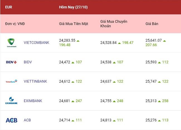Click the Vietcombank logo icon
The height and width of the screenshot is (130, 181).
[x=11, y=43]
